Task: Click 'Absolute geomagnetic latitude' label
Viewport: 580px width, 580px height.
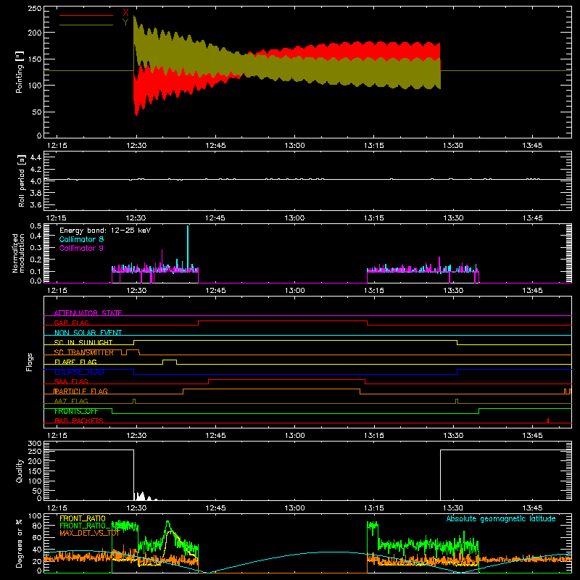Action: coord(501,518)
